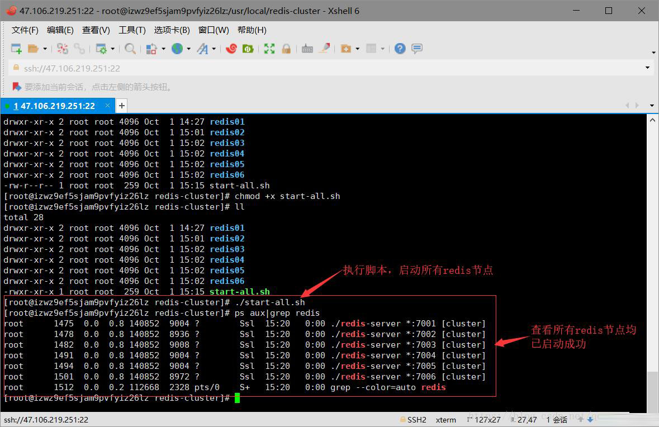Click the new folder plus toolbar icon
The height and width of the screenshot is (427, 659).
(x=346, y=49)
